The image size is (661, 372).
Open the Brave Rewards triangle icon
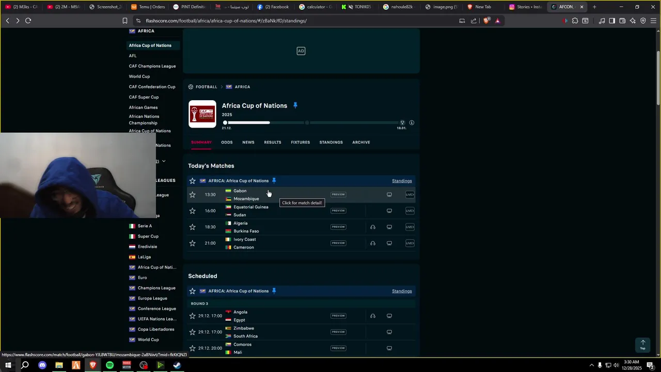[497, 21]
